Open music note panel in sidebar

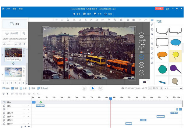(x=152, y=53)
